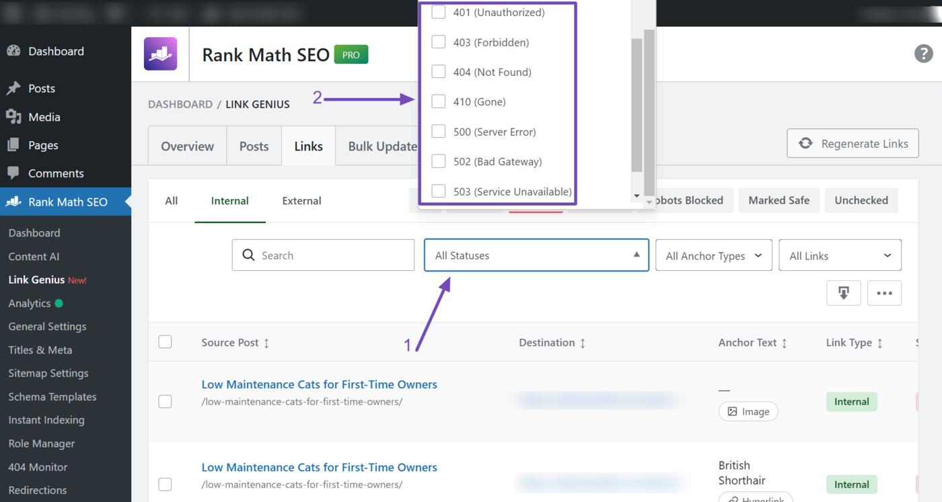The height and width of the screenshot is (502, 942).
Task: Click the PRO badge next to title
Action: pyautogui.click(x=351, y=54)
